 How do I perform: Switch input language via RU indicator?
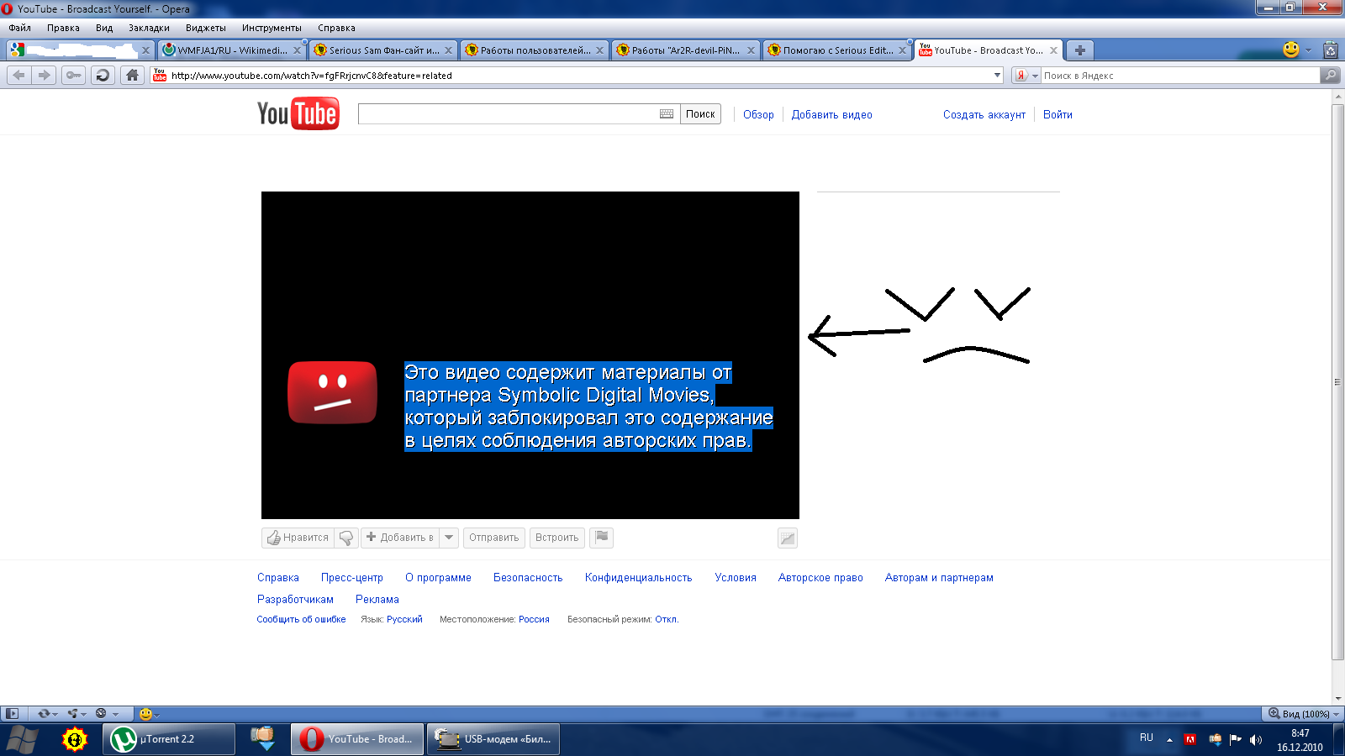(x=1147, y=738)
